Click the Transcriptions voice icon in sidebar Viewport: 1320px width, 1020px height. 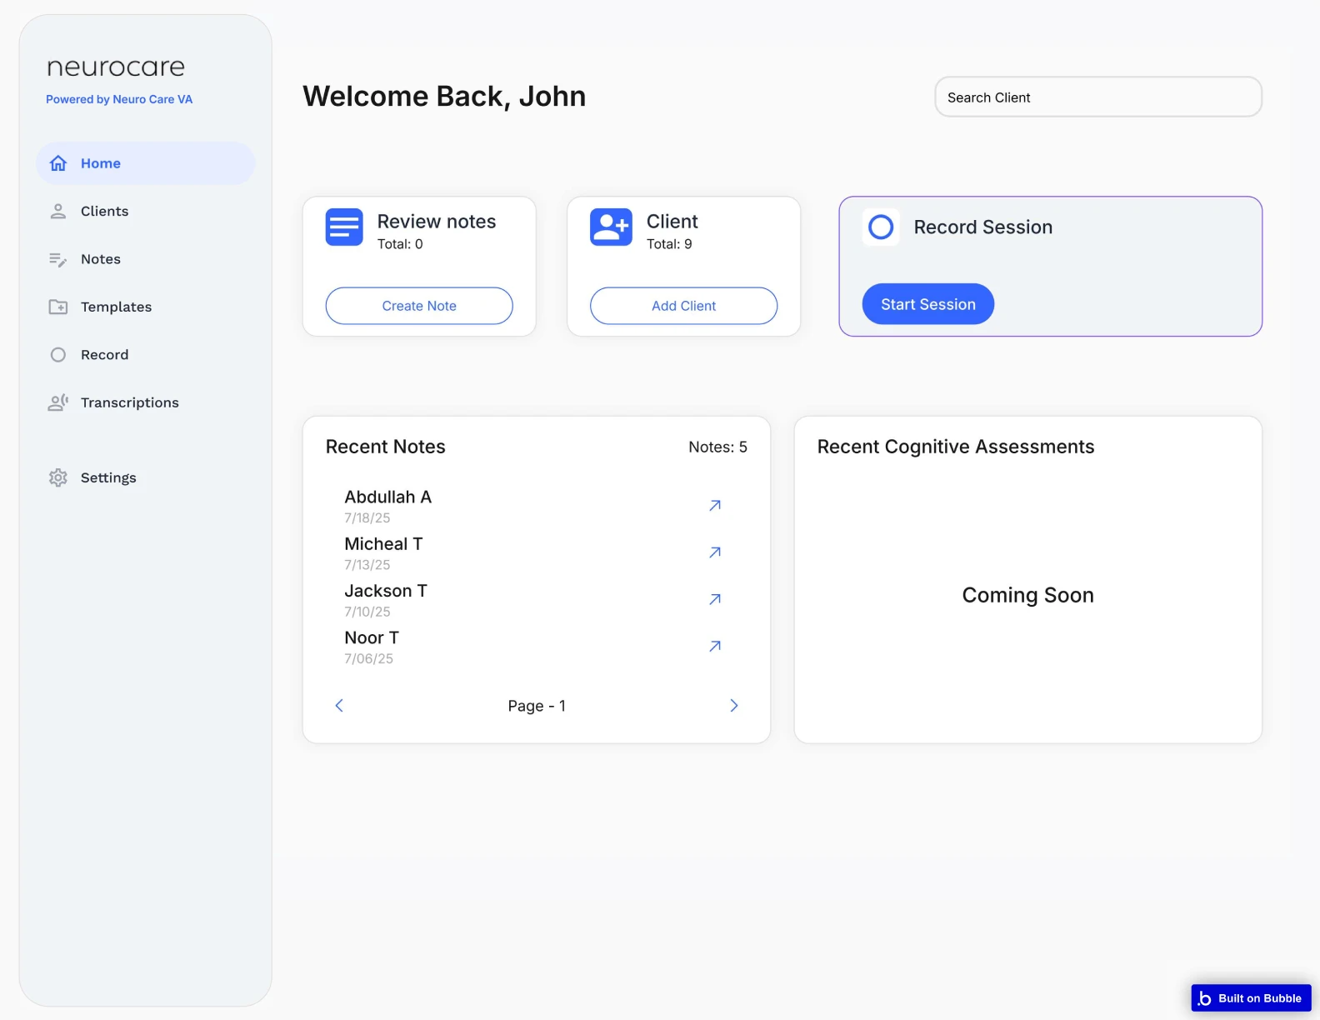(x=58, y=402)
